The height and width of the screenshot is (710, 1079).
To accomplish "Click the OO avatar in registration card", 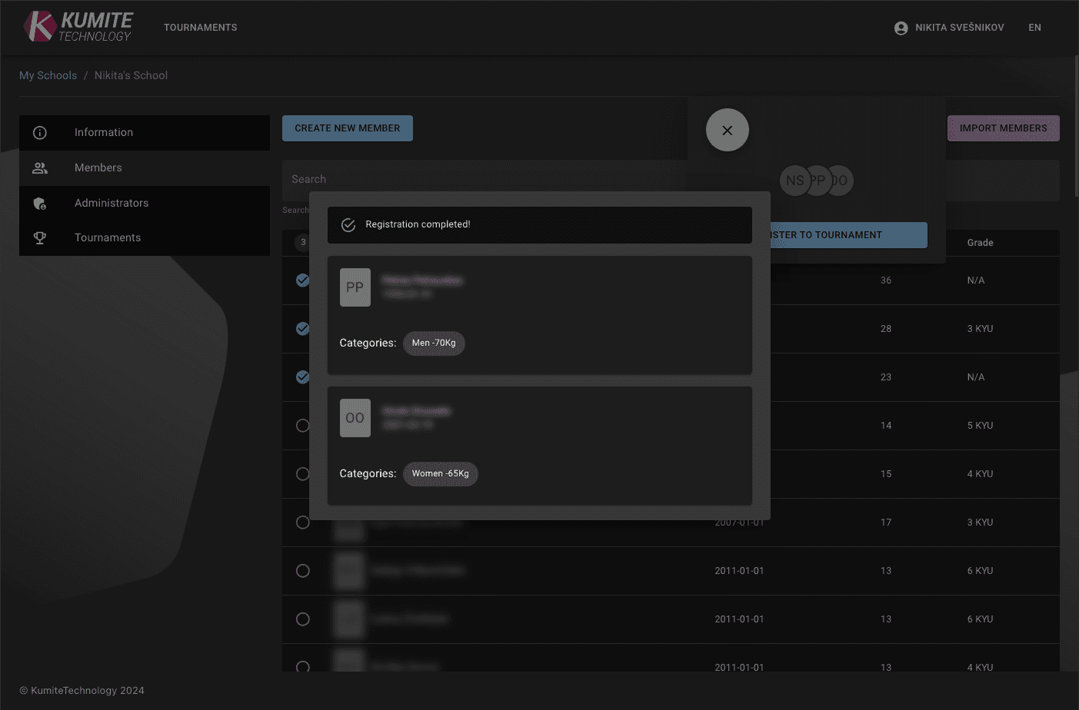I will pos(355,418).
